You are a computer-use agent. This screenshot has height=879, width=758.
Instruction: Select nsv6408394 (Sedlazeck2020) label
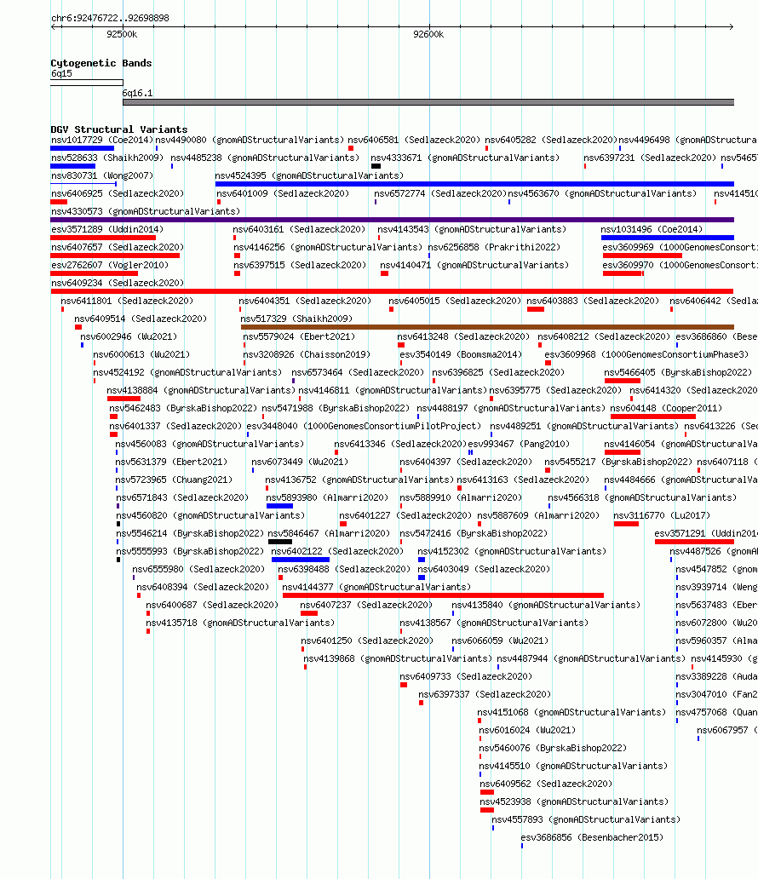(x=203, y=587)
